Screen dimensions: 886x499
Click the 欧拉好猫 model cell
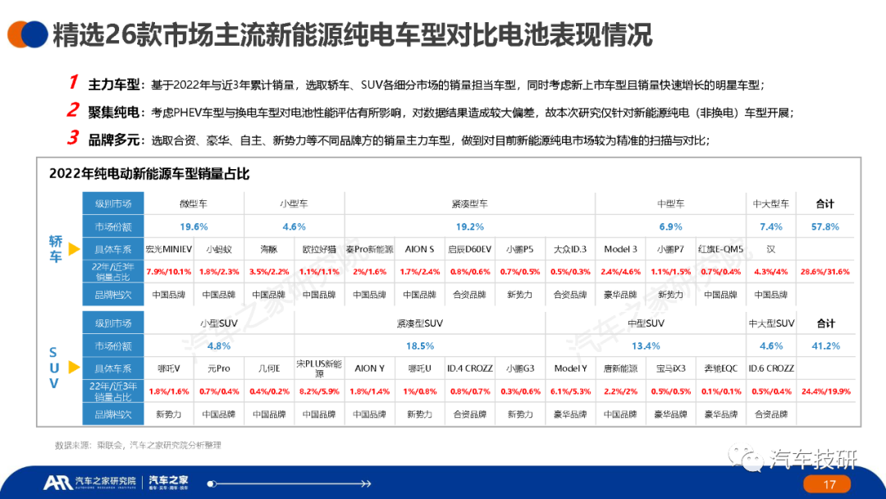pos(319,249)
